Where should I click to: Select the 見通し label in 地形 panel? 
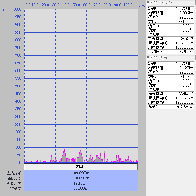(154, 107)
